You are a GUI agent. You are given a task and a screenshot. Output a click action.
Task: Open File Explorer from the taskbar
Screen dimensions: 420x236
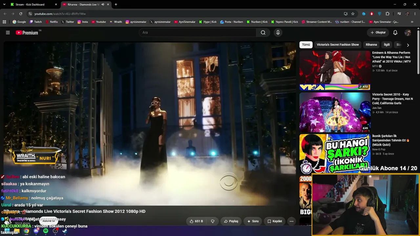(17, 231)
